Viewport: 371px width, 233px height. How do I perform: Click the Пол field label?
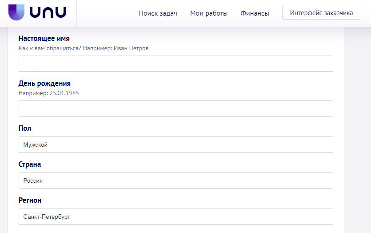(x=25, y=129)
